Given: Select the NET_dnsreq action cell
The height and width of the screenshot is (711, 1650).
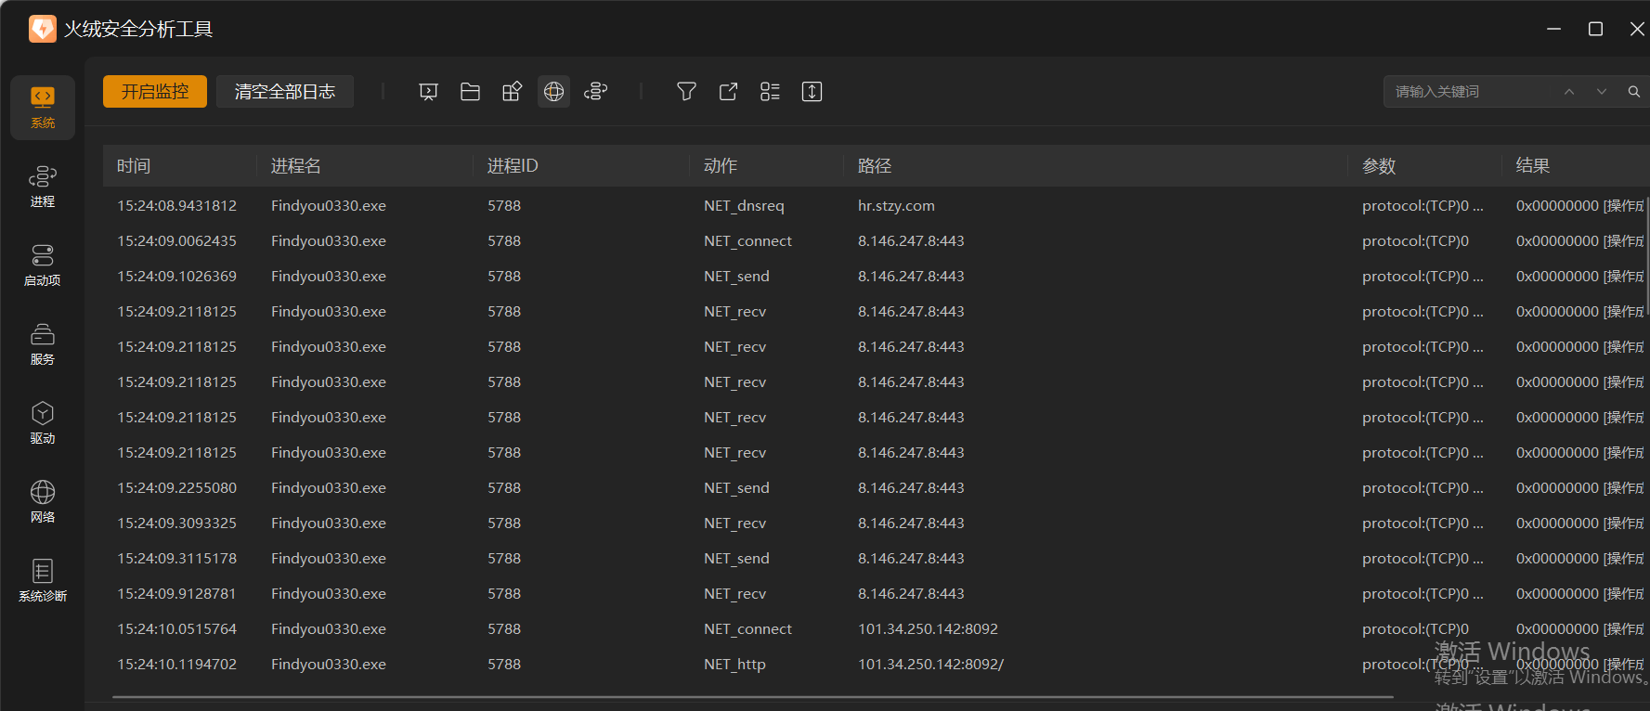Looking at the screenshot, I should 744,206.
